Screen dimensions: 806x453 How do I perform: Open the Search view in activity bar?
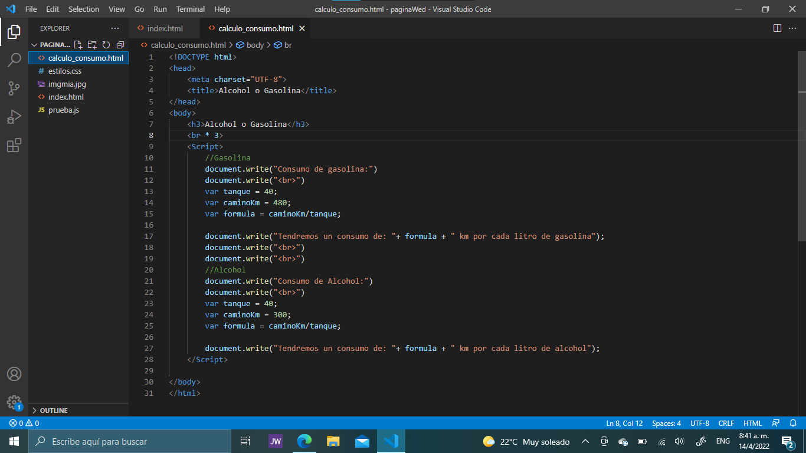point(14,60)
